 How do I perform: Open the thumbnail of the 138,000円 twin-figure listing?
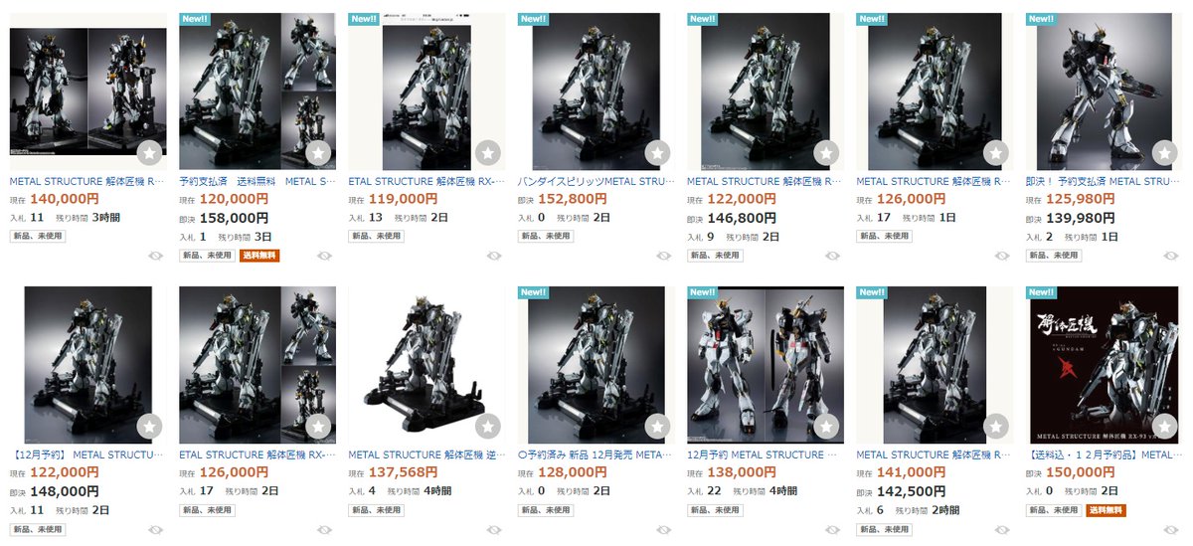(x=765, y=365)
